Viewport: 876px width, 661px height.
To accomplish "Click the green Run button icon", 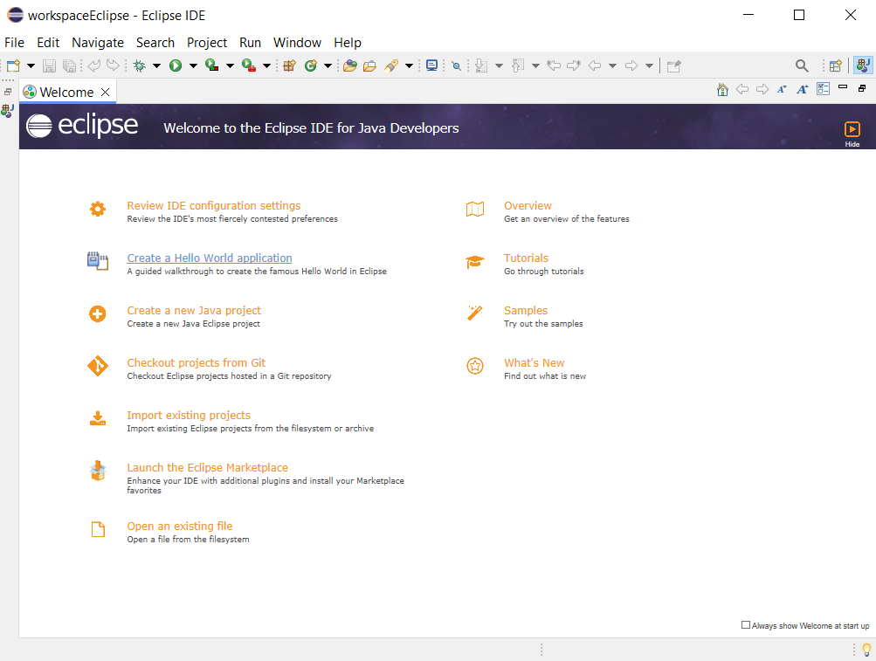I will coord(176,65).
